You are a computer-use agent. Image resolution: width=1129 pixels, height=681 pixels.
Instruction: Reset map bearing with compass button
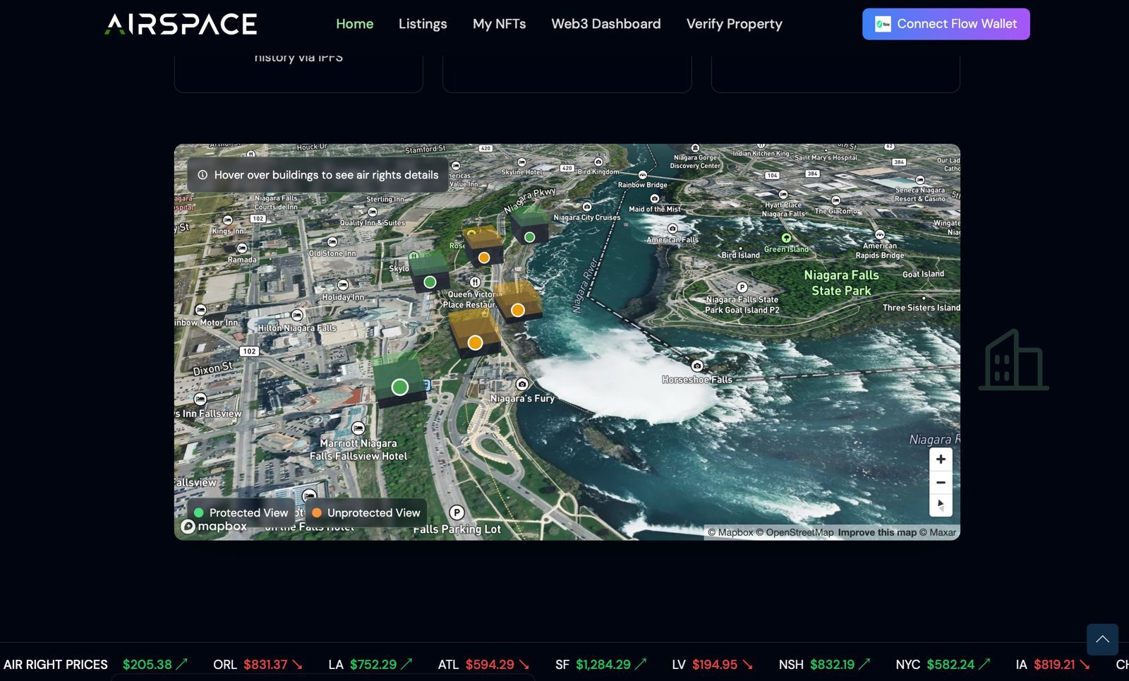pos(941,505)
